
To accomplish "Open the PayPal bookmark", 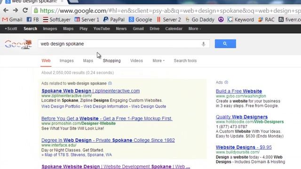I will coord(114,20).
